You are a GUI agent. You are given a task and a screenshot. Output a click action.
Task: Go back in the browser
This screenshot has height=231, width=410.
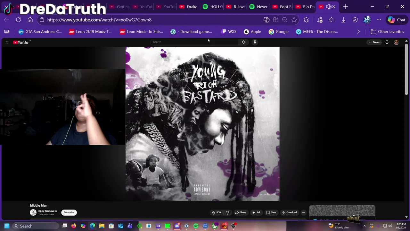tap(6, 20)
